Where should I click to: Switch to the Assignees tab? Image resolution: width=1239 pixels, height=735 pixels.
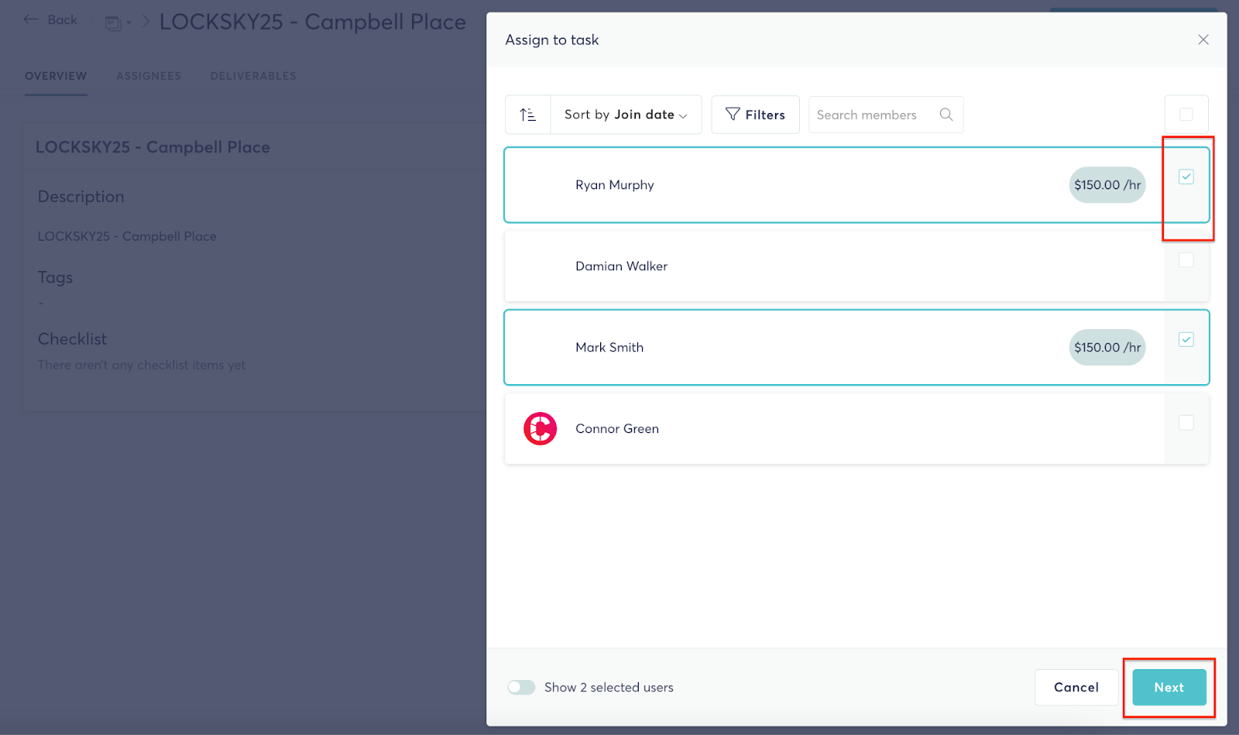pyautogui.click(x=149, y=76)
